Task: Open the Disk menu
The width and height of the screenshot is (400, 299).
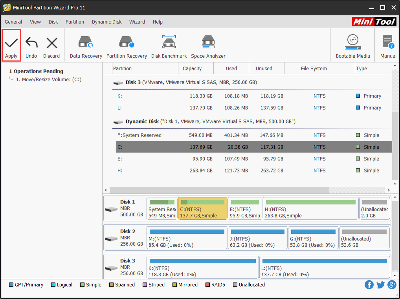Action: click(53, 22)
